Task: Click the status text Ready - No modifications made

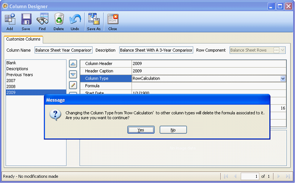Action: pyautogui.click(x=31, y=176)
